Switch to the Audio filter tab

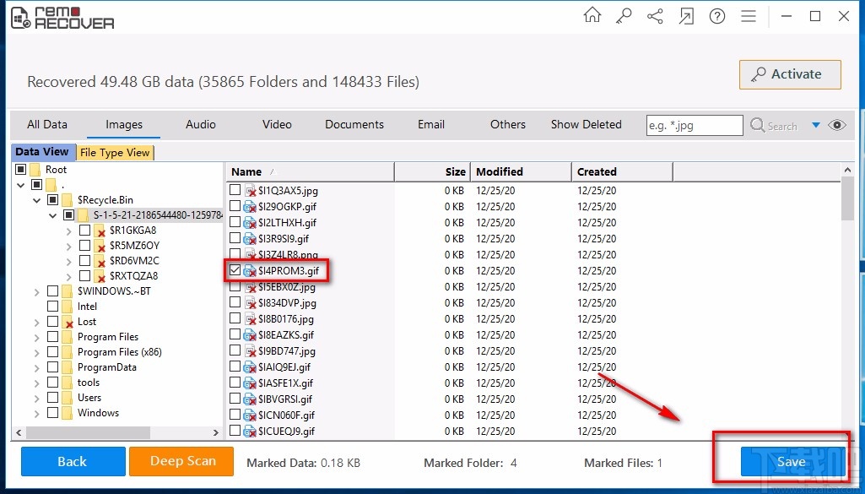200,124
